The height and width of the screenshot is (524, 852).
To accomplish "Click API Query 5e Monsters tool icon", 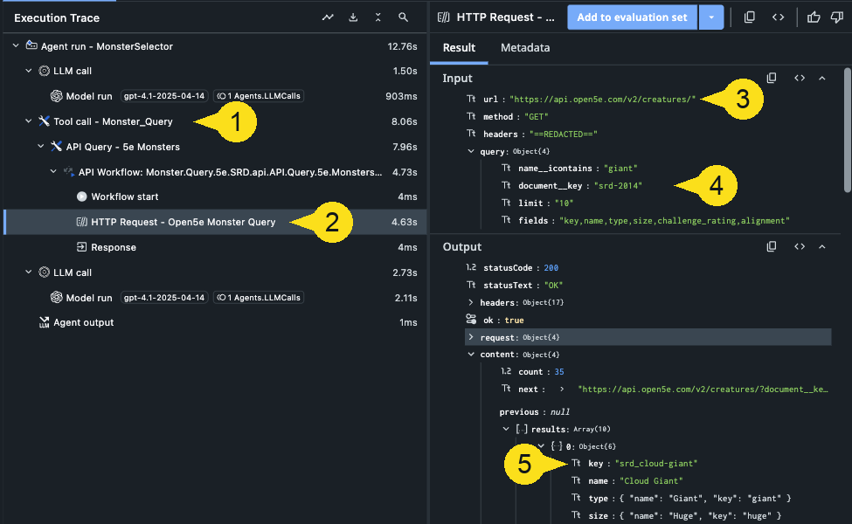I will point(56,147).
